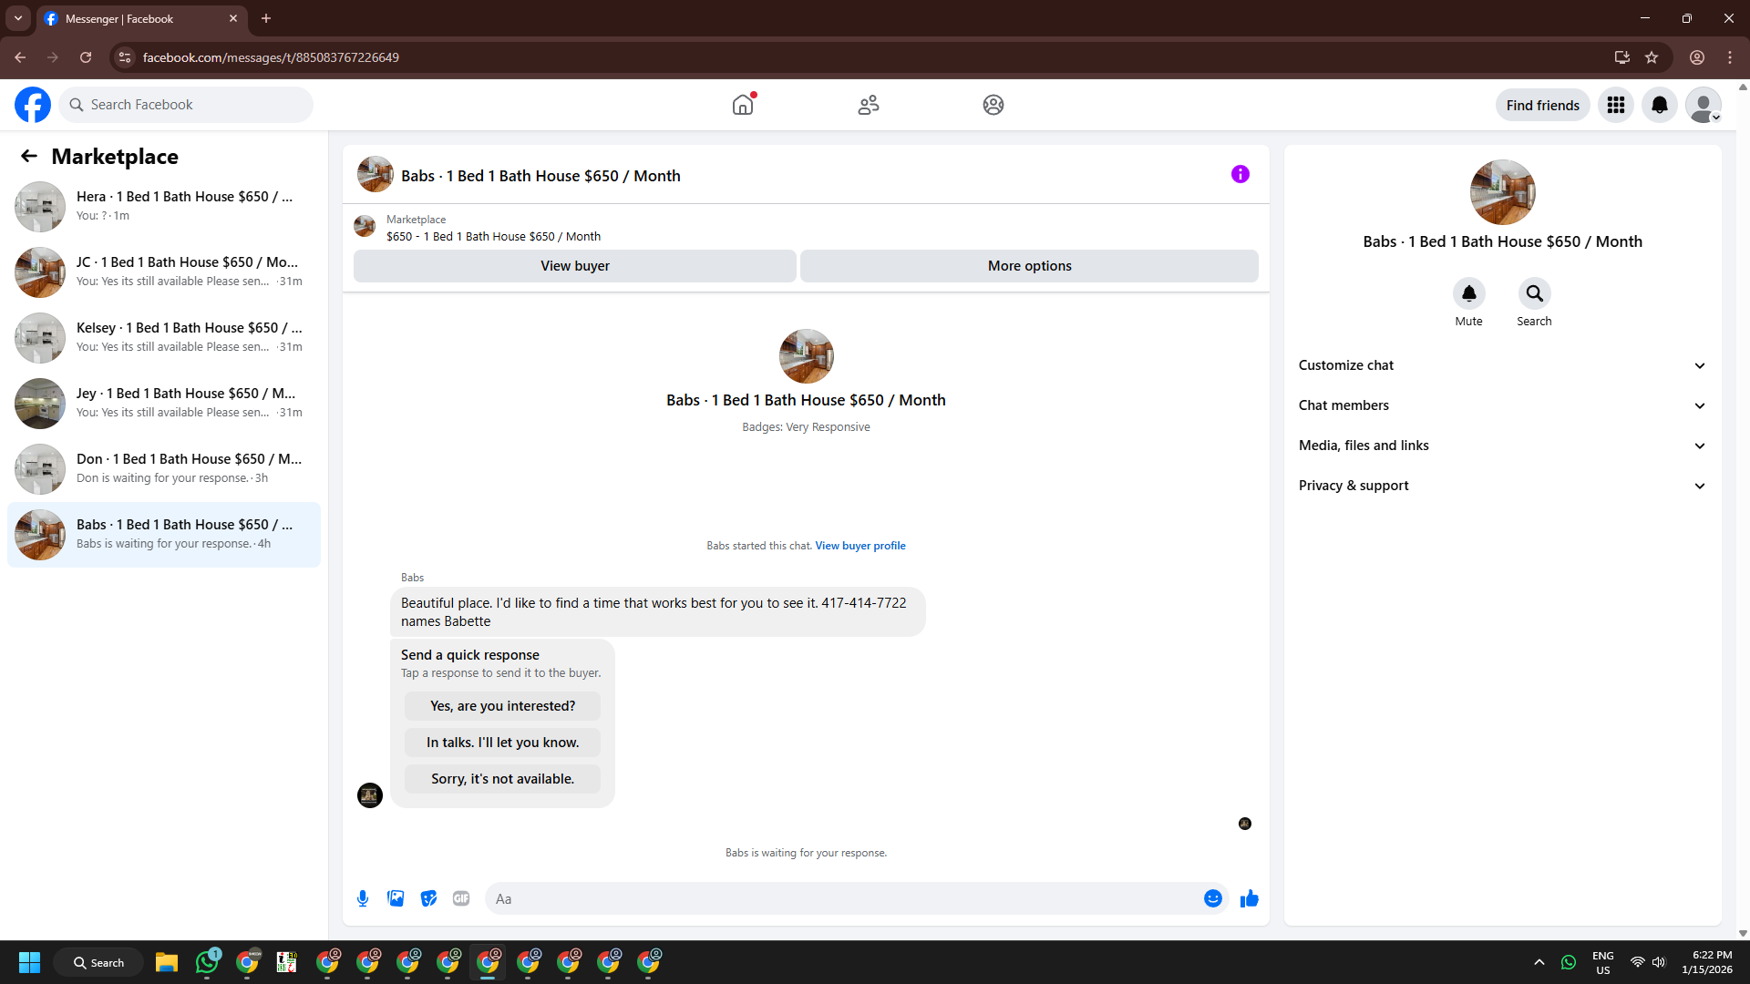Click the Aa message input field
1750x984 pixels.
pos(843,898)
